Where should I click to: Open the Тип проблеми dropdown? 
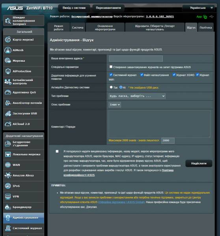(x=137, y=96)
